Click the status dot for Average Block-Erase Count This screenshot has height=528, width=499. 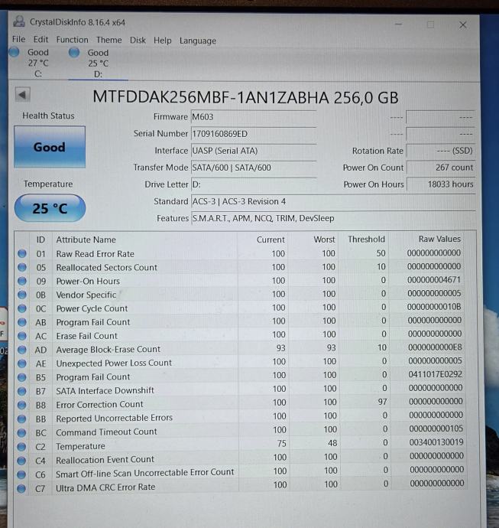(x=22, y=350)
